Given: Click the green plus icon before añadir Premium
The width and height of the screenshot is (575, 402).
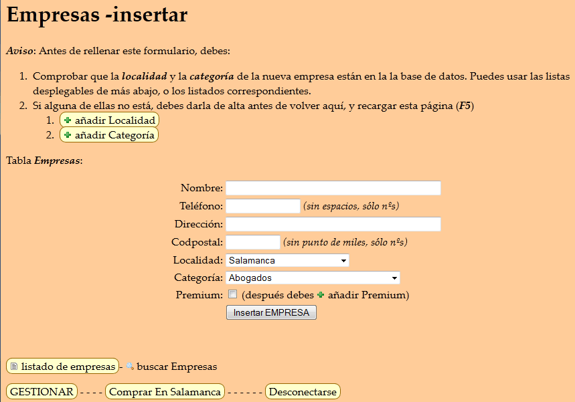Looking at the screenshot, I should pyautogui.click(x=321, y=295).
